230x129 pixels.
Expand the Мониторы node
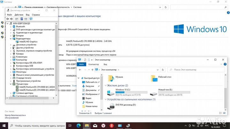(11, 72)
